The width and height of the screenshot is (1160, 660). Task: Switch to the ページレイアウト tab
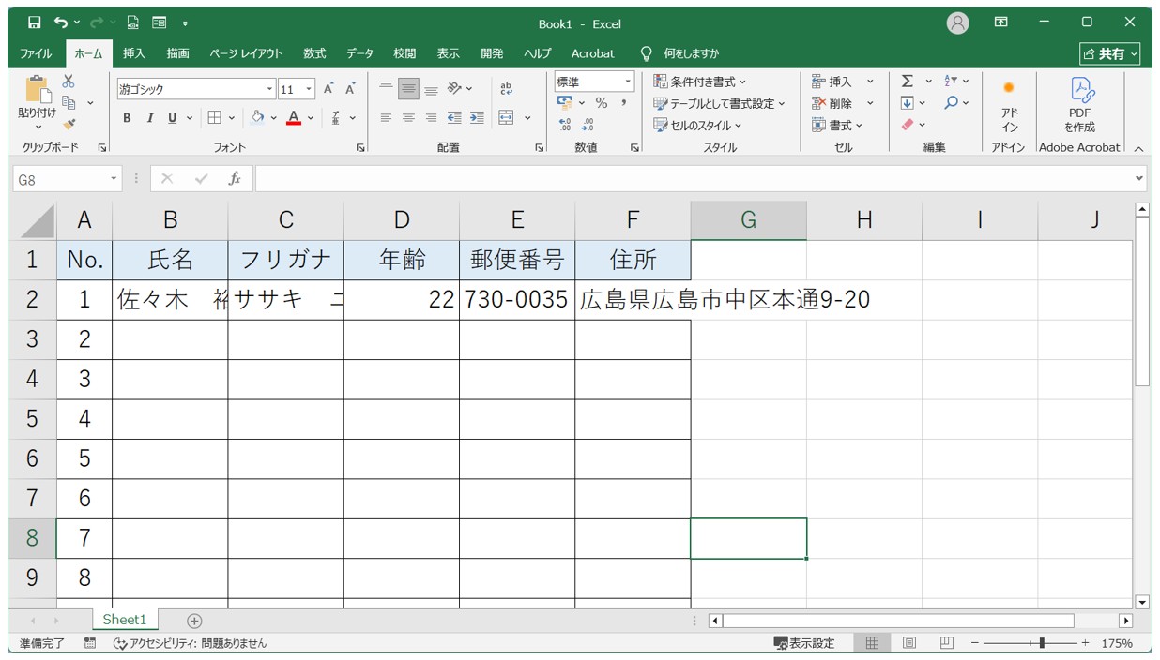tap(246, 53)
